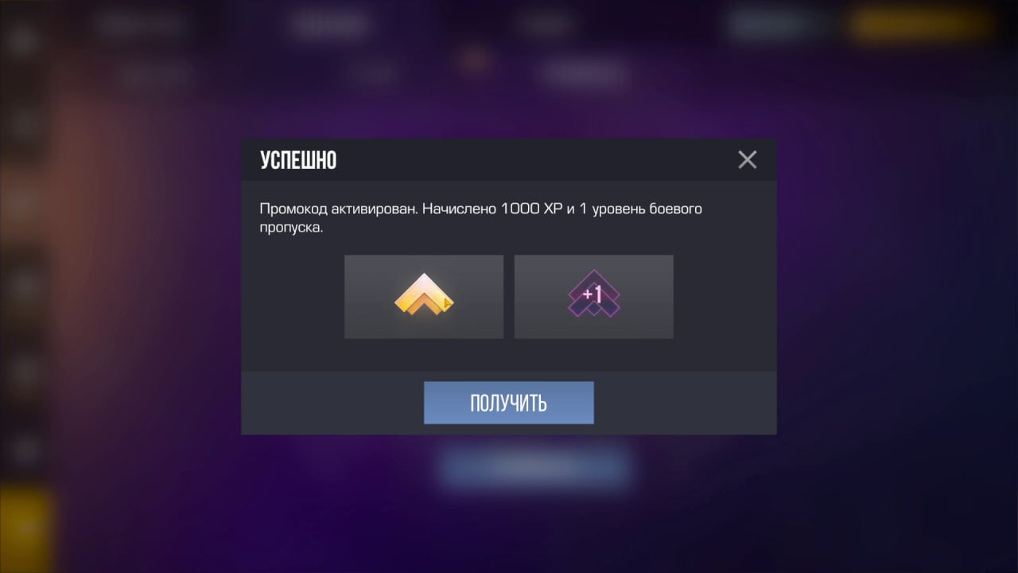Select the first blurred sub-tab under the top navigation
The height and width of the screenshot is (573, 1018).
click(x=155, y=74)
